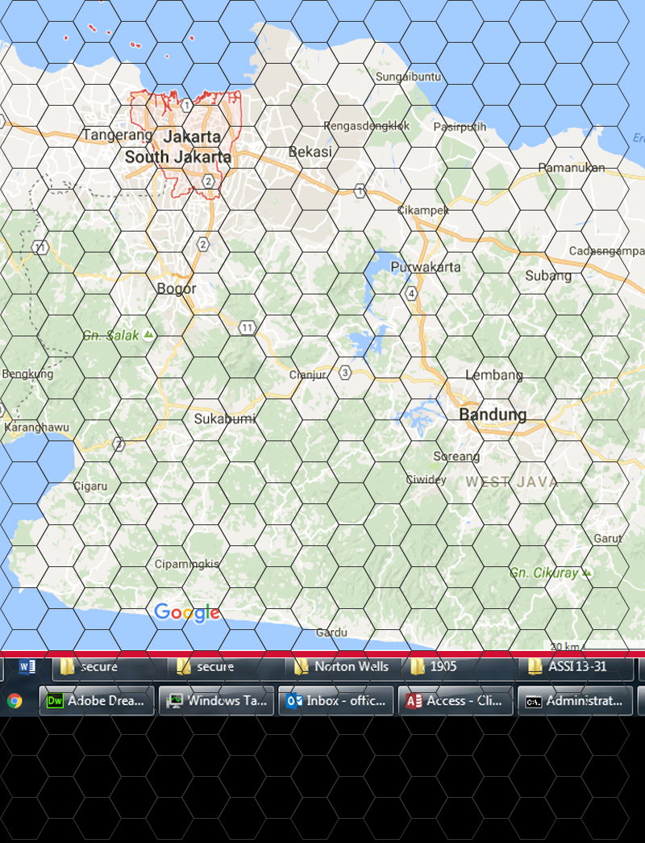
Task: Click the Gn. Salak mountain peak icon
Action: (x=149, y=335)
